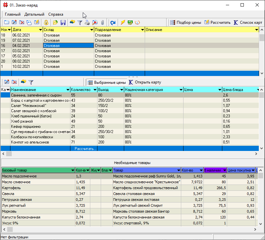
Task: Open the Базовый товар column dropdown arrow
Action: click(72, 170)
